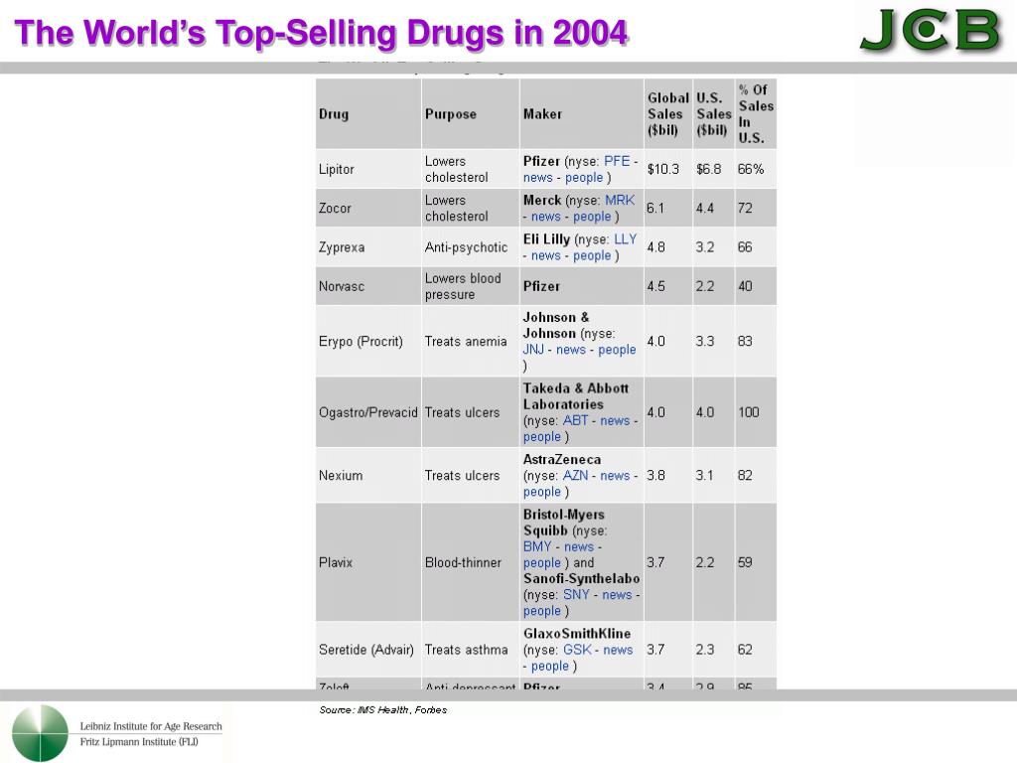Click the news link in Pfizer Lipitor row
The height and width of the screenshot is (763, 1017).
537,177
